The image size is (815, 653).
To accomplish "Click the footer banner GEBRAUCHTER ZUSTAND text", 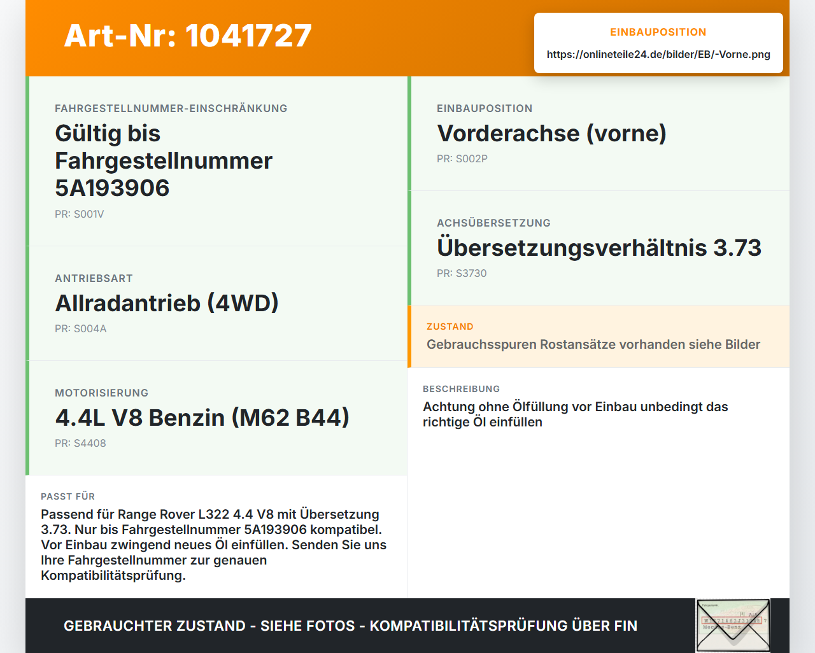I will click(350, 626).
